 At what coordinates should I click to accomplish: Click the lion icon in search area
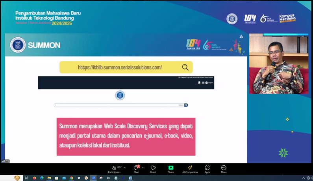coord(17,178)
